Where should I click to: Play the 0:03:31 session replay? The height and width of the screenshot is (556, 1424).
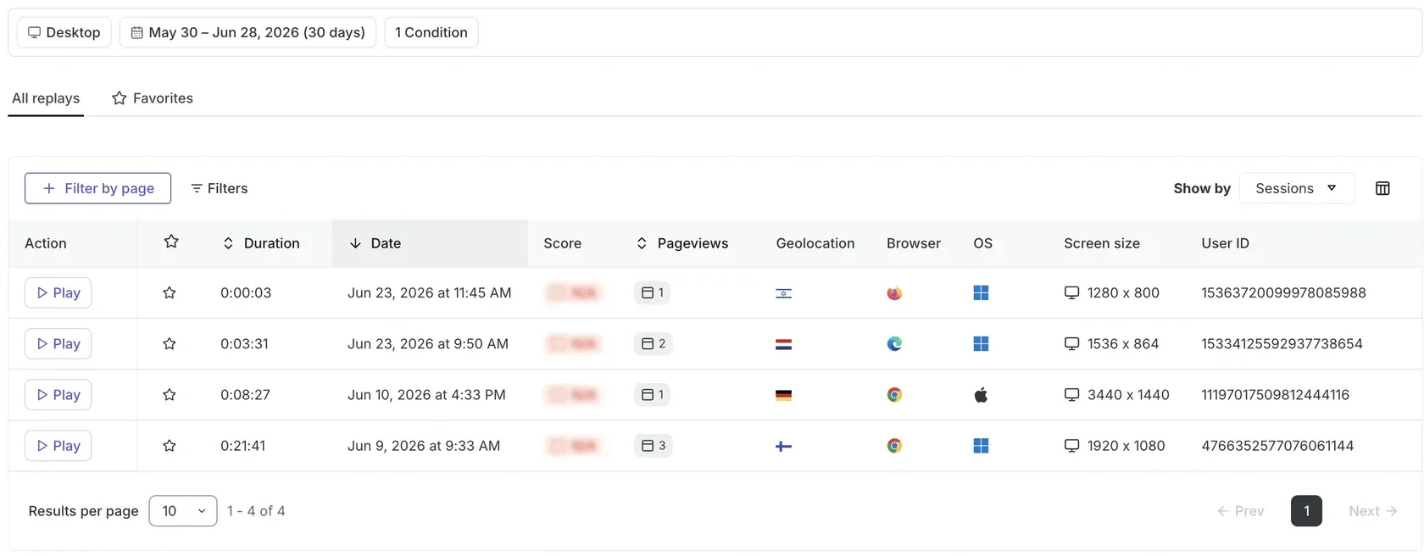click(x=58, y=344)
